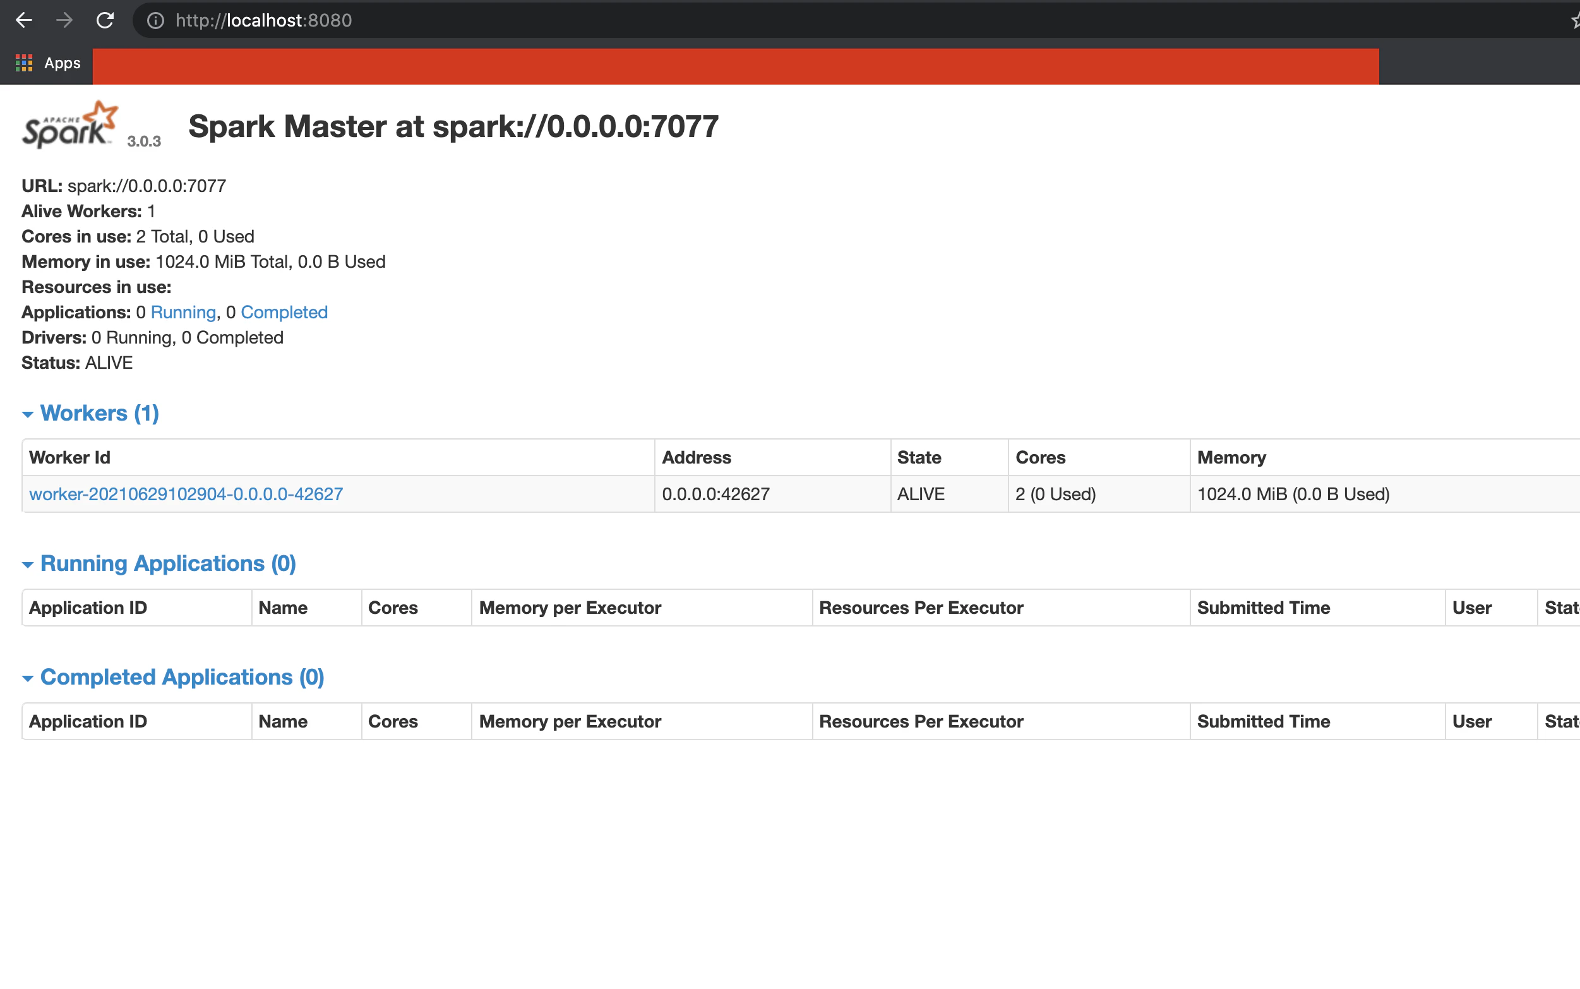The height and width of the screenshot is (989, 1580).
Task: Click the "Alive Workers: 1" line
Action: point(88,212)
